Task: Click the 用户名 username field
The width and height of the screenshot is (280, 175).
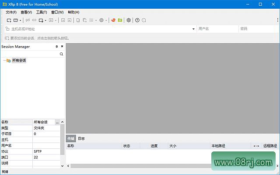Action: (217, 29)
